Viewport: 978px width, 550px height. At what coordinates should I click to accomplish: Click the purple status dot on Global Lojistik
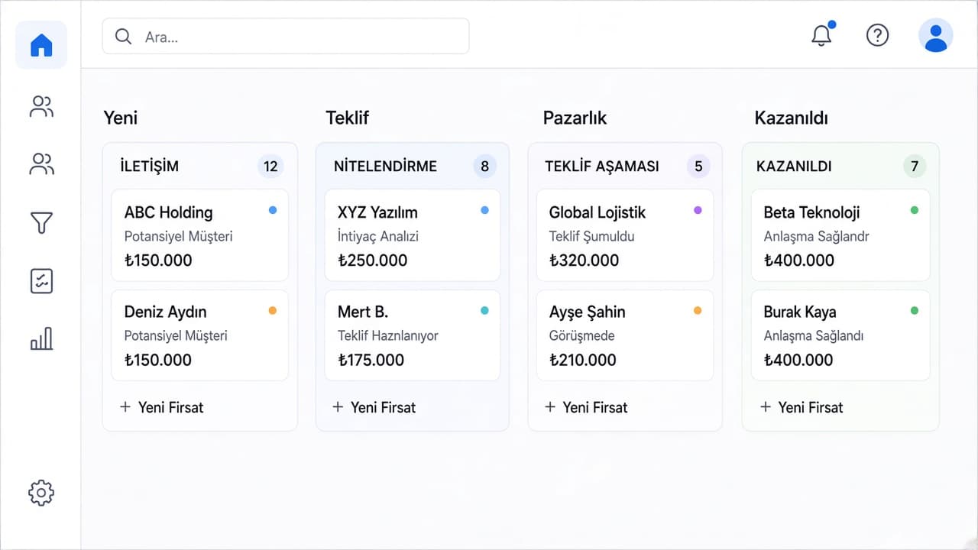click(x=698, y=210)
